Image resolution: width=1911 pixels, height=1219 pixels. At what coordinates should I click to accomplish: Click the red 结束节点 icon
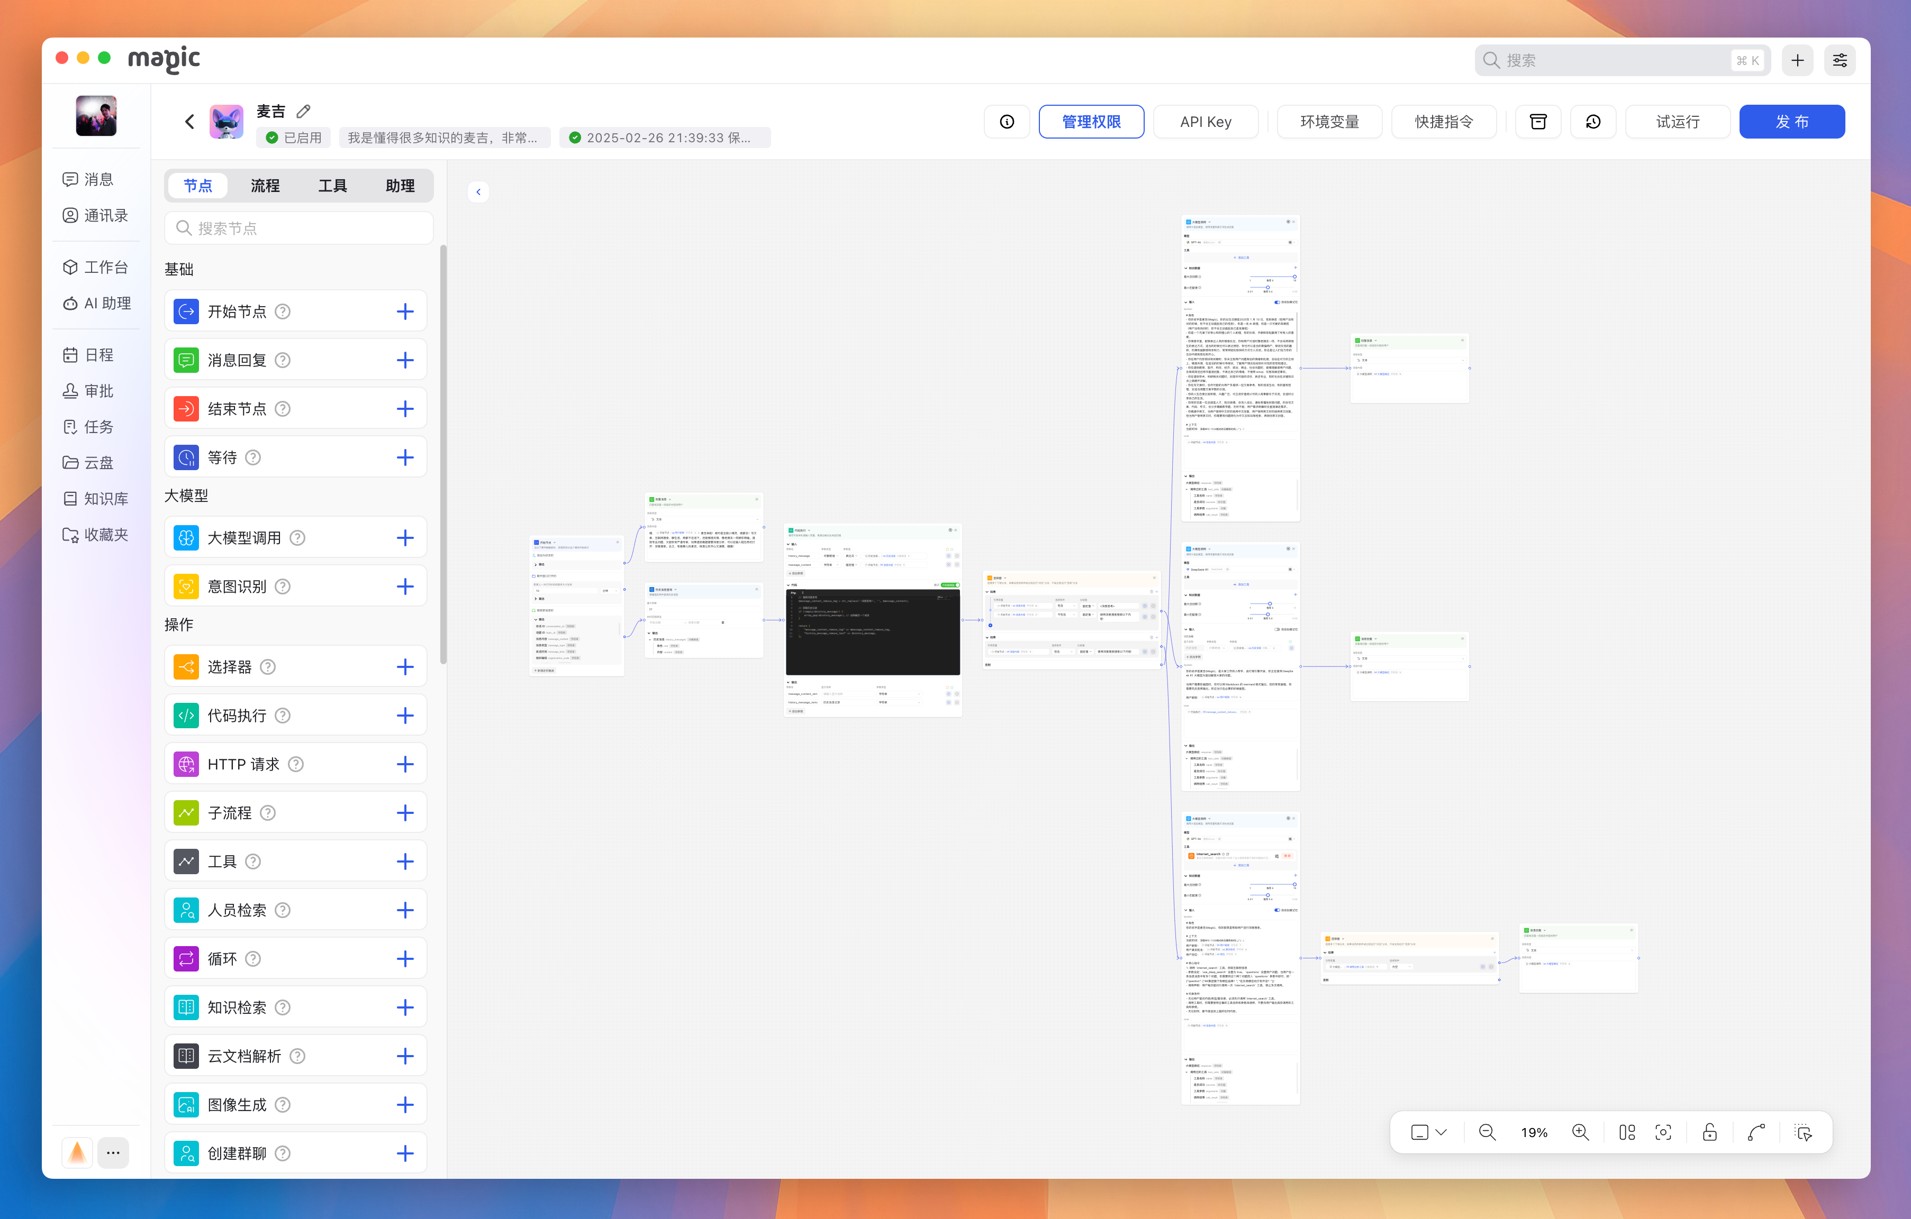coord(186,408)
